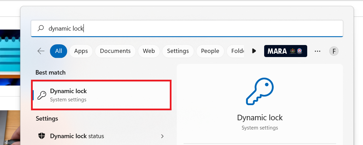Image resolution: width=363 pixels, height=145 pixels.
Task: Filter results by Settings
Action: click(x=178, y=51)
